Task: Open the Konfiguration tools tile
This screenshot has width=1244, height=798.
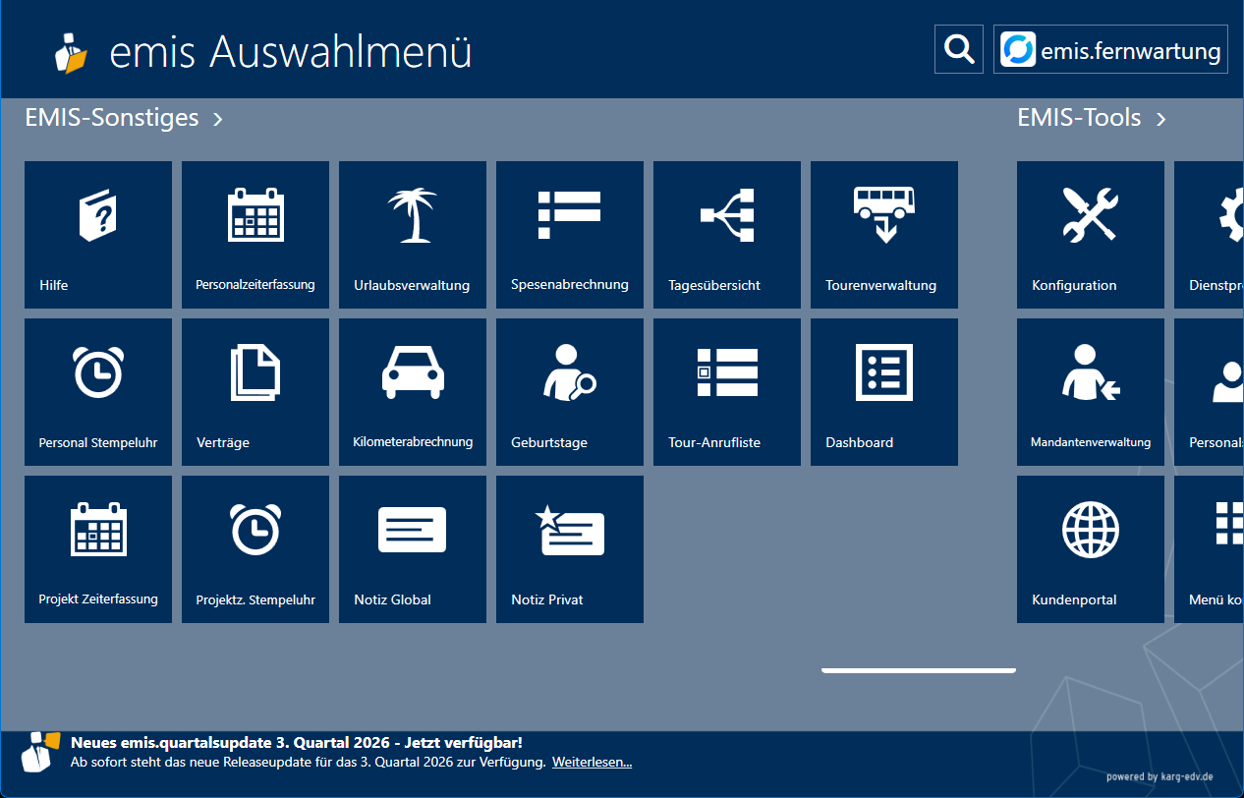Action: click(x=1091, y=235)
